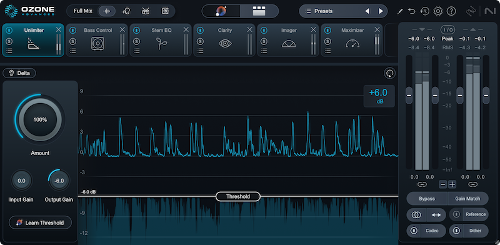Click the undo arrow icon
Screen dimensions: 500x245
[x=412, y=11]
